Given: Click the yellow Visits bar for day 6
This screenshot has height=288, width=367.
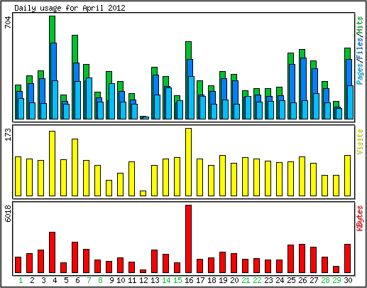Looking at the screenshot, I should tap(75, 167).
